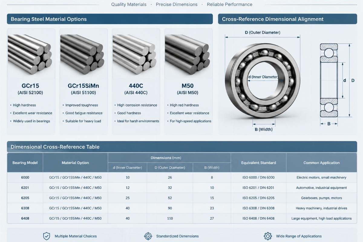The image size is (363, 242).
Task: Click the Bearing Steel Material Options header
Action: [x=110, y=19]
